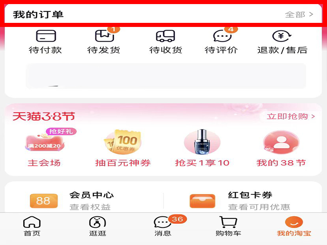327x245 pixels.
Task: Go to the 购物车 cart tab
Action: pos(228,226)
